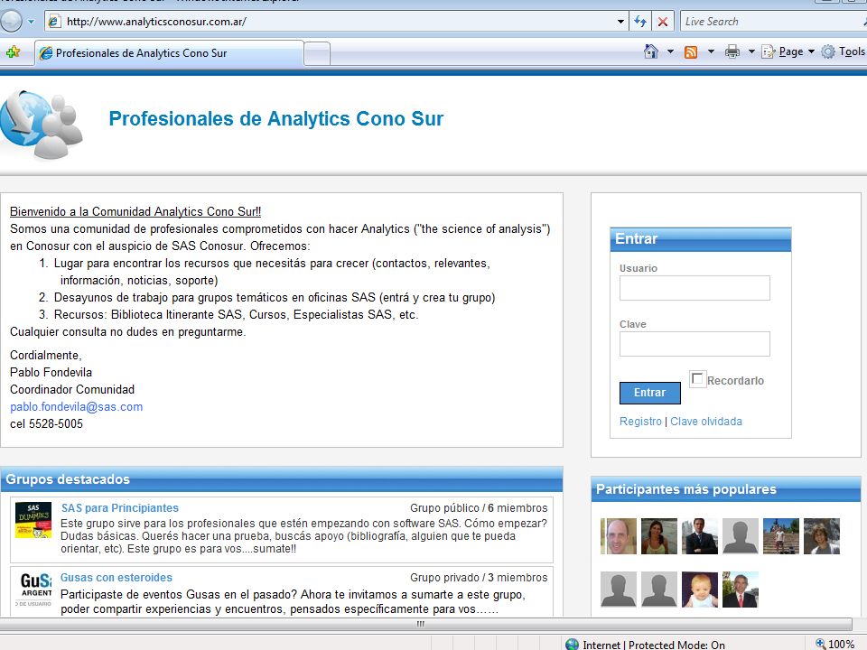This screenshot has height=650, width=867.
Task: Click the participant photo showing stairs
Action: 780,536
